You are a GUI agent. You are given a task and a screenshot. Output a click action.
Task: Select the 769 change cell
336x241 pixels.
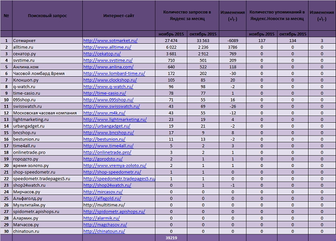(232, 54)
